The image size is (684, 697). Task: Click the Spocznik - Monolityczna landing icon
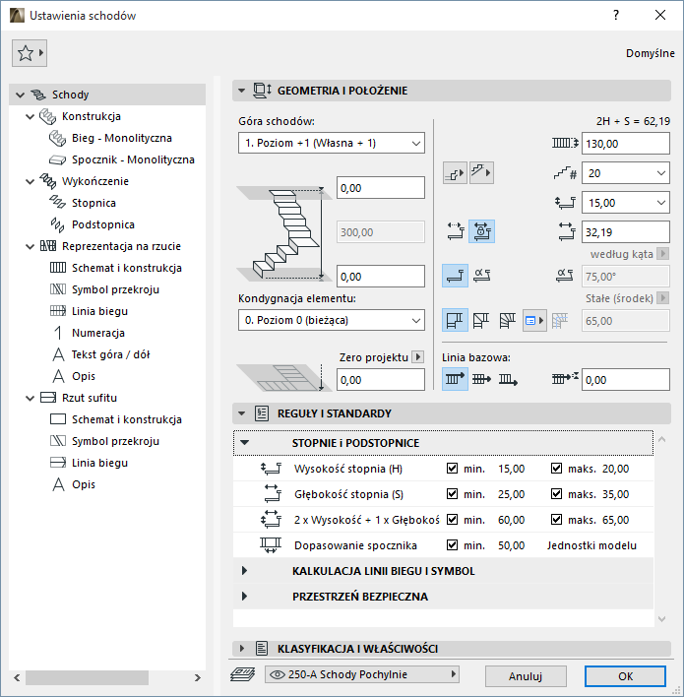57,159
